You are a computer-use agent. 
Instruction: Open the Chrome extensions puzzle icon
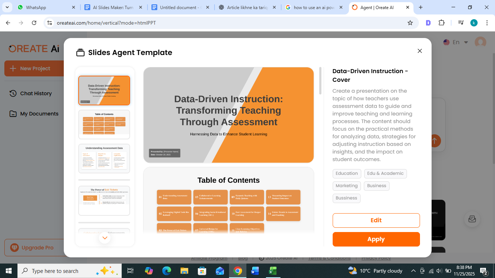(x=441, y=23)
